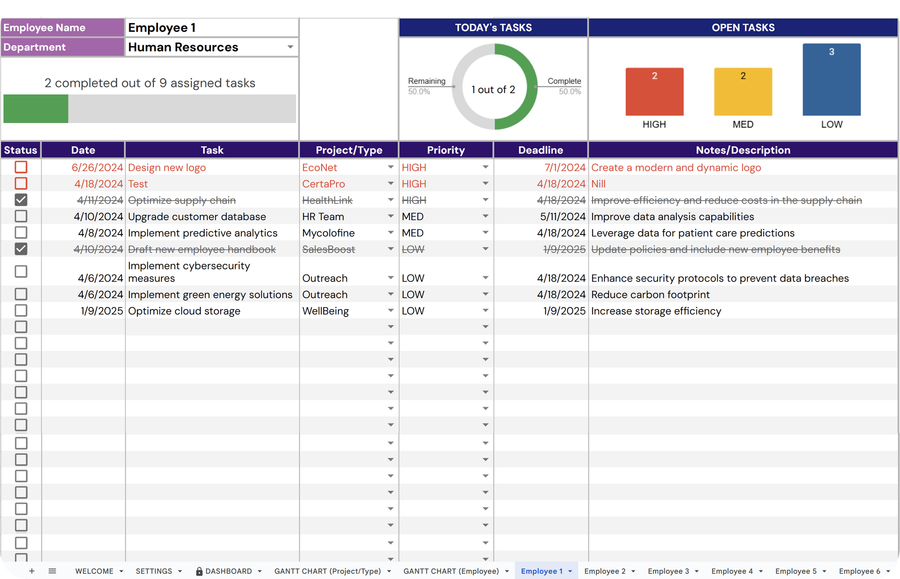The height and width of the screenshot is (579, 900).
Task: Click the blue LOW bar in Open Tasks
Action: [x=831, y=80]
